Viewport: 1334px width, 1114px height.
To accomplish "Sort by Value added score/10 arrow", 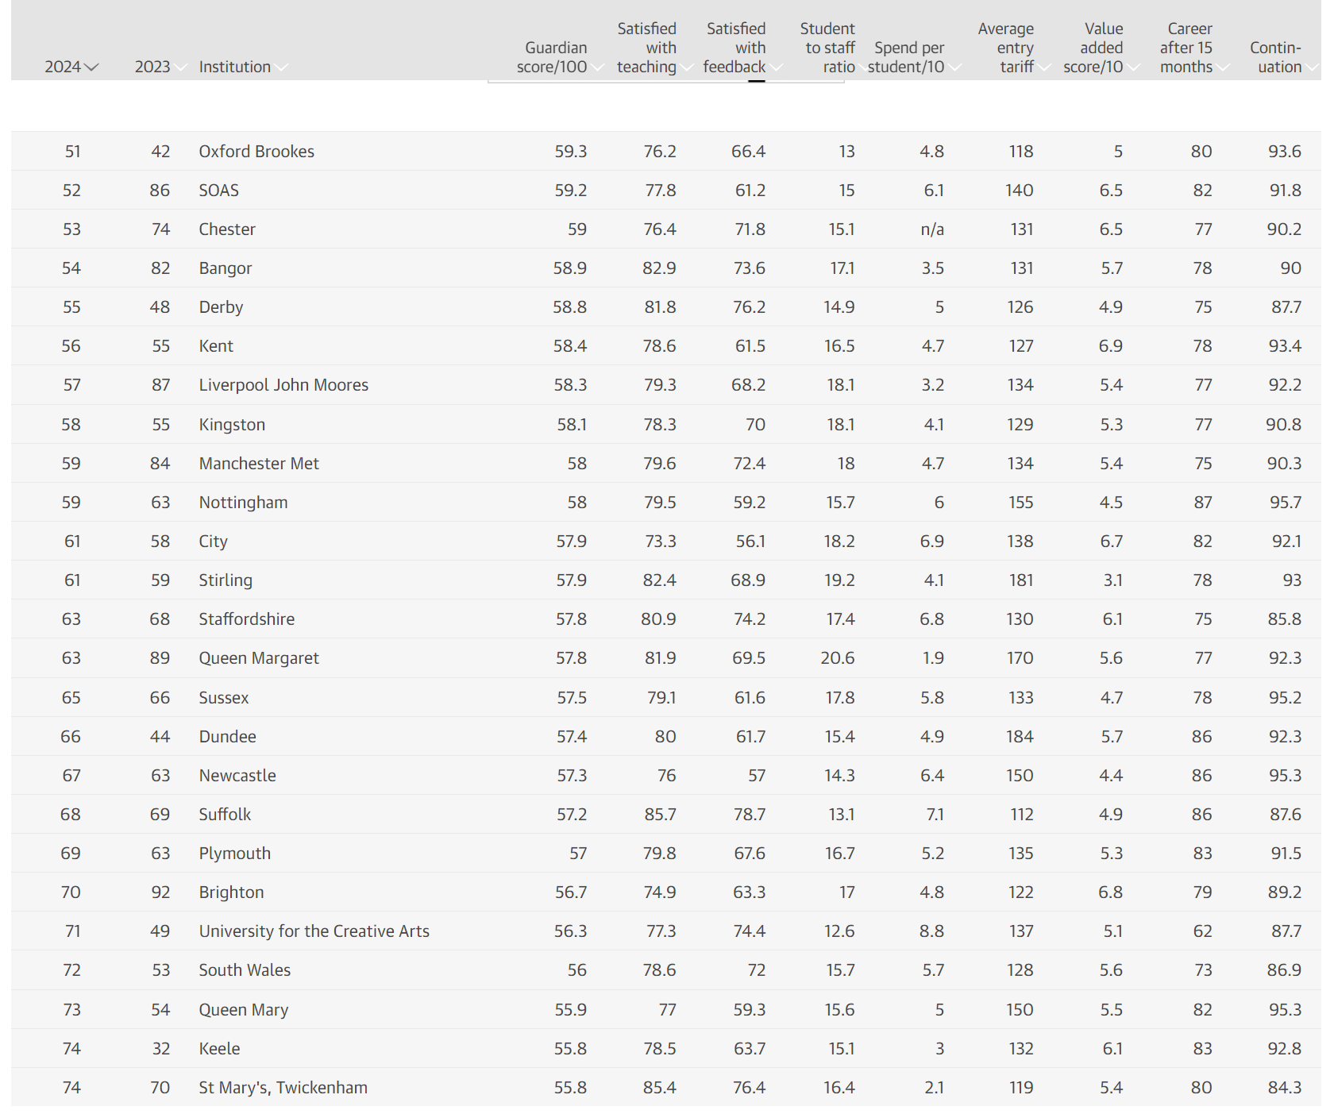I will (1134, 67).
